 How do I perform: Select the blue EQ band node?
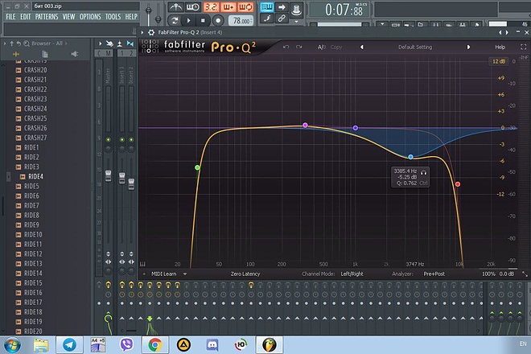(x=410, y=157)
